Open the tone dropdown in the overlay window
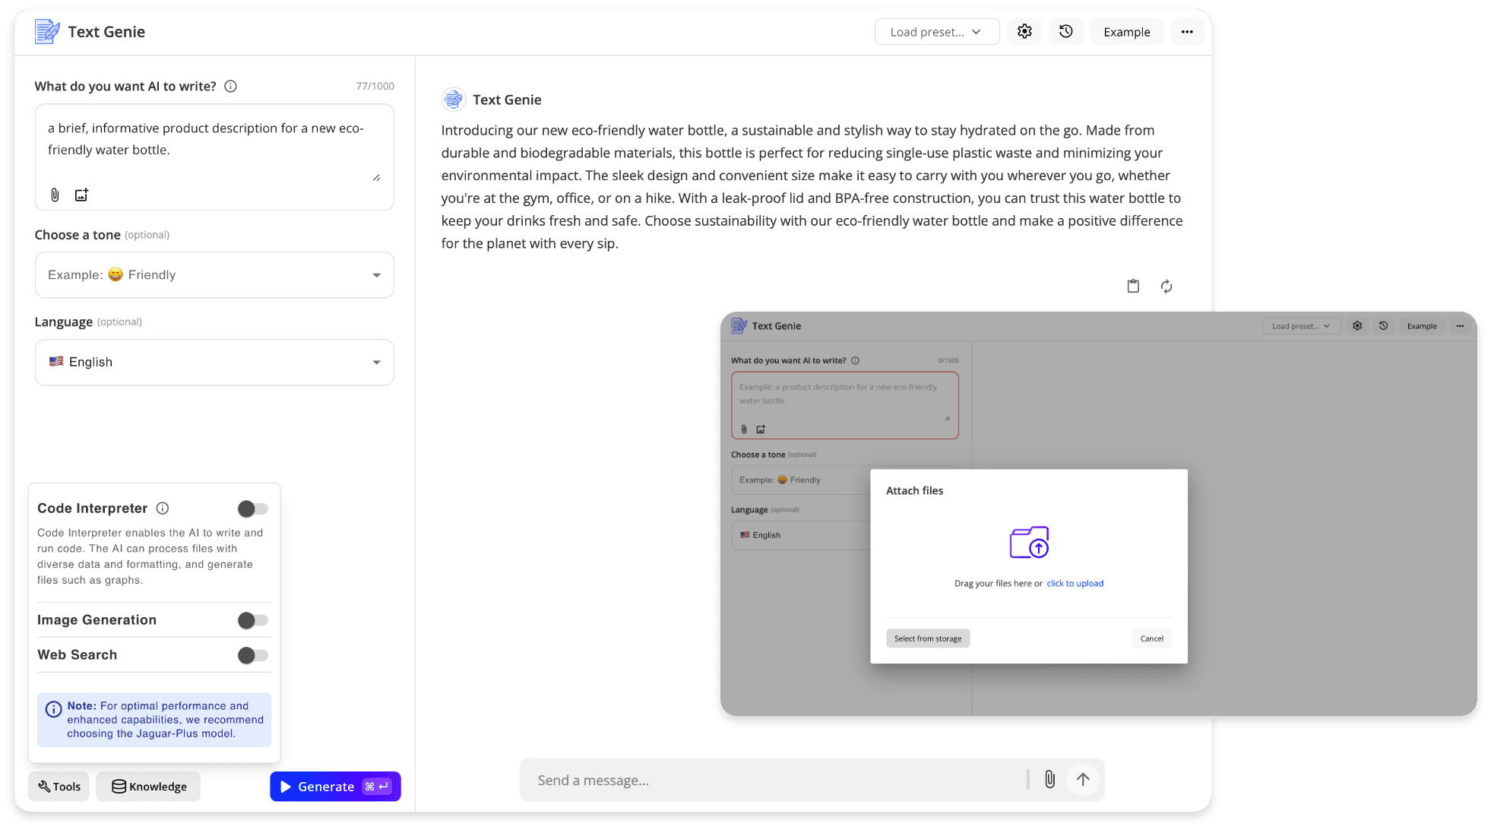1491x830 pixels. [801, 480]
